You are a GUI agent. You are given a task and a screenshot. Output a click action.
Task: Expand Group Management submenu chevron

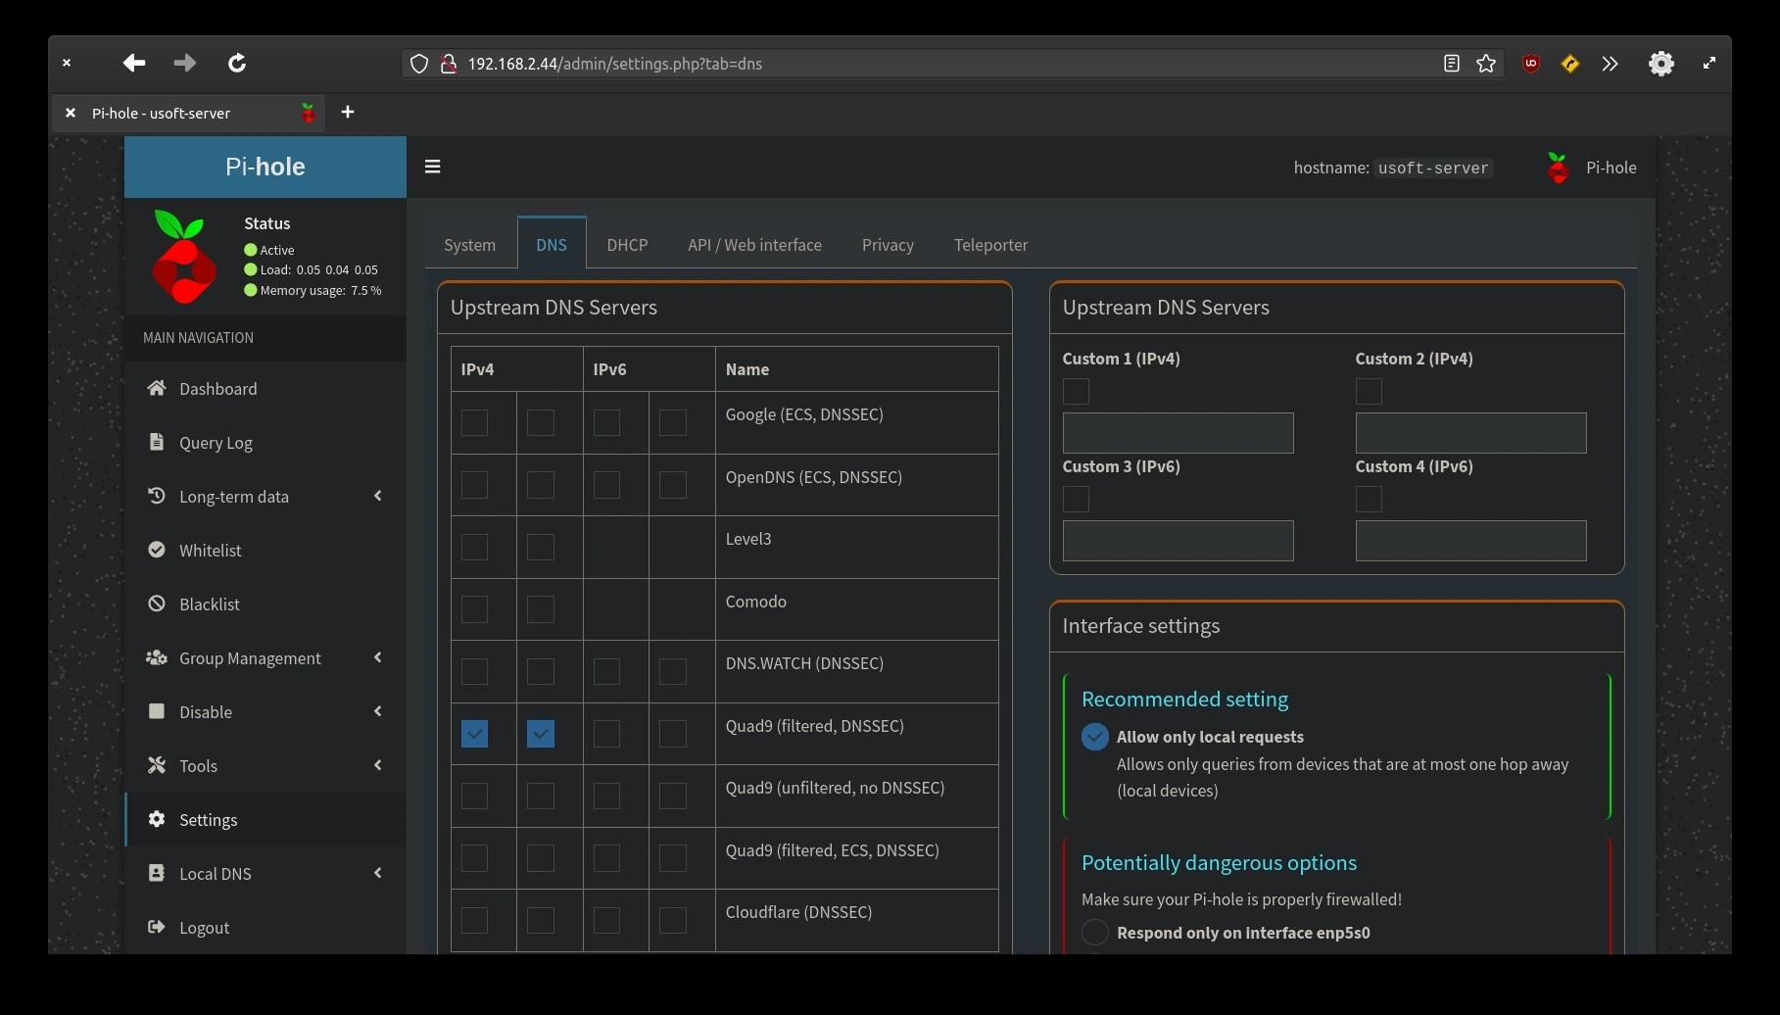378,657
